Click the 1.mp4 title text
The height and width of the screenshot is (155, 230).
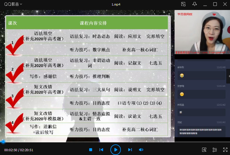[116, 4]
